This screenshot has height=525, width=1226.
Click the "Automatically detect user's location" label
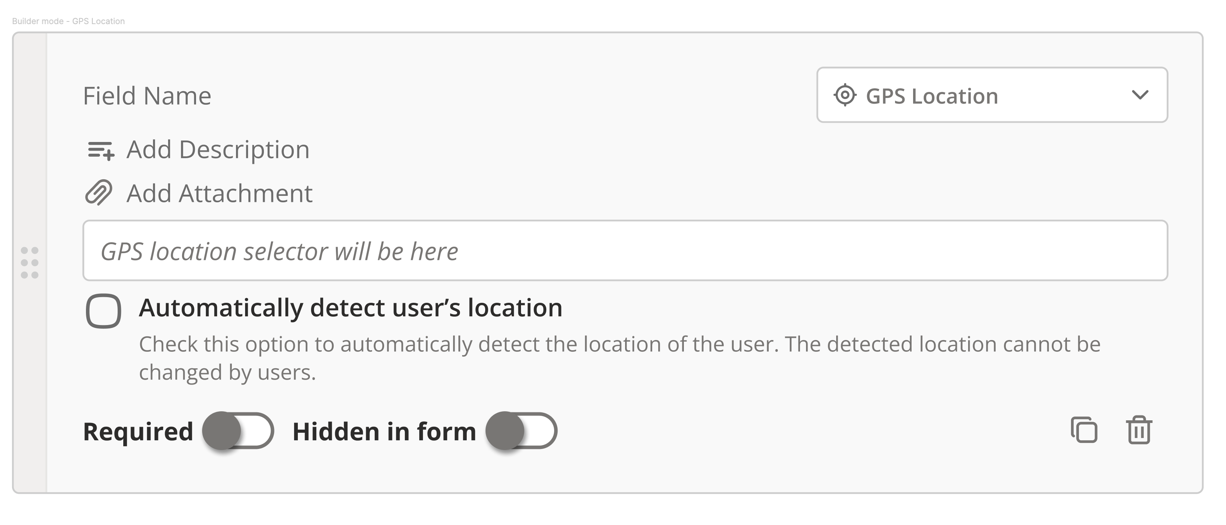[x=350, y=308]
